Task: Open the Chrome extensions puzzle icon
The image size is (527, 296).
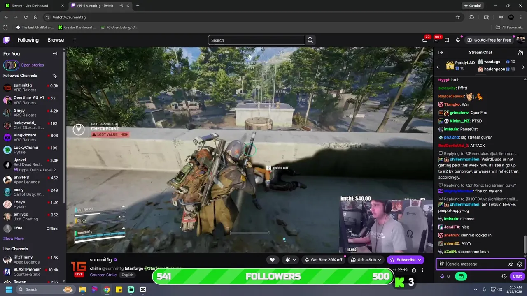Action: pos(472,17)
